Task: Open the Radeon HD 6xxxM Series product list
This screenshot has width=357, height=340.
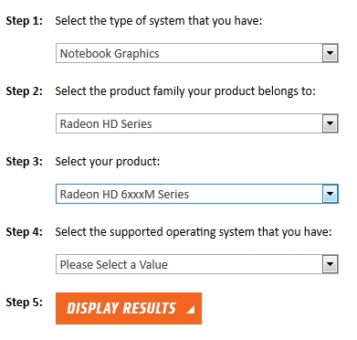Action: click(197, 194)
